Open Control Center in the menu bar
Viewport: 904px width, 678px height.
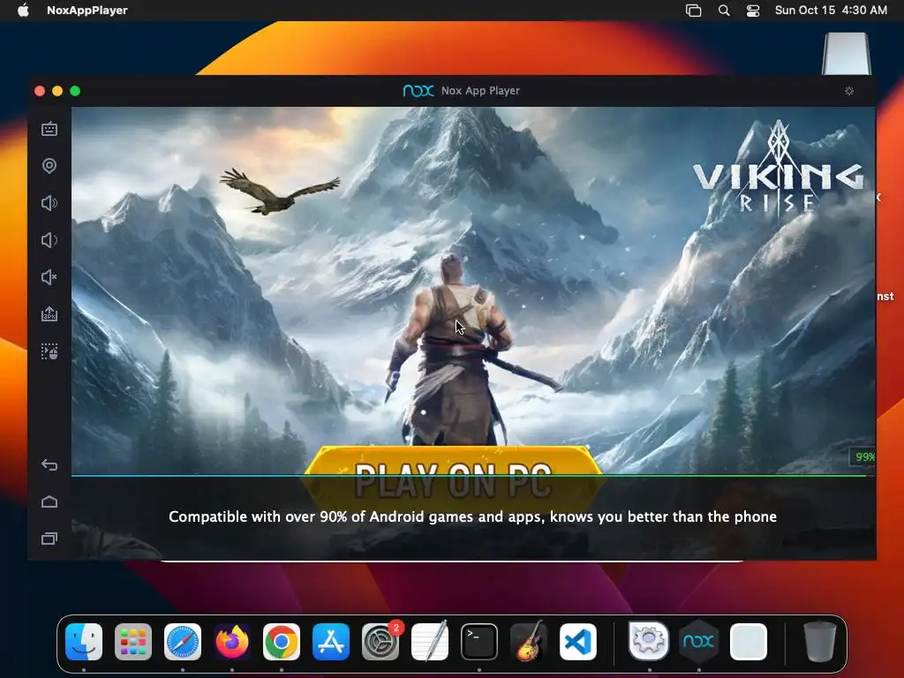753,11
